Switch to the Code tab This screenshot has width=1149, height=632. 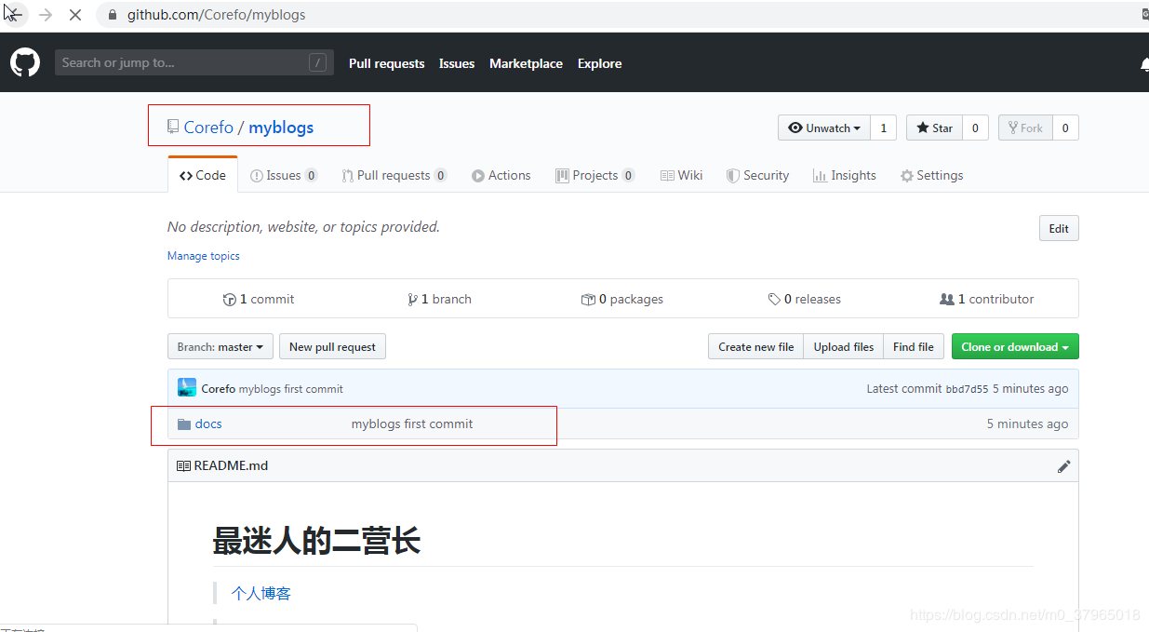pyautogui.click(x=203, y=175)
